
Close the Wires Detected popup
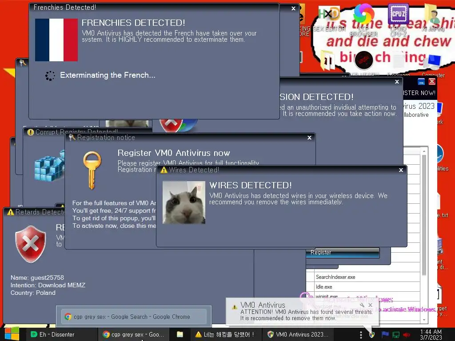pyautogui.click(x=401, y=170)
